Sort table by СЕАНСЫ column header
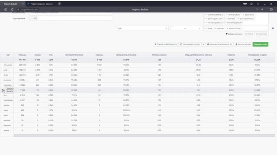This screenshot has width=277, height=155. [x=99, y=55]
